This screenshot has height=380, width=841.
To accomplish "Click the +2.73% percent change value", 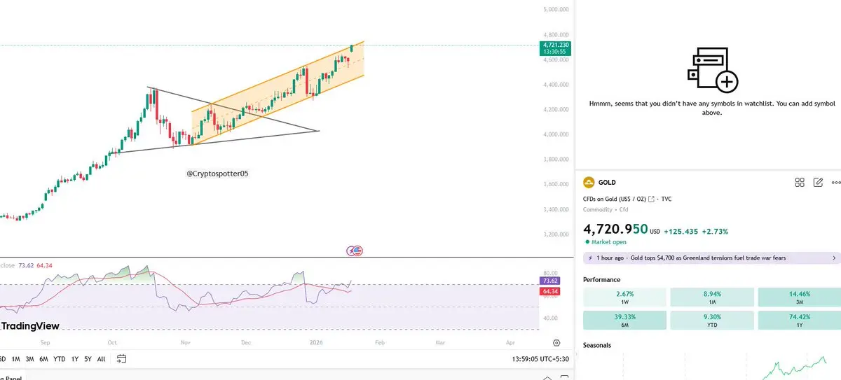I will (716, 231).
